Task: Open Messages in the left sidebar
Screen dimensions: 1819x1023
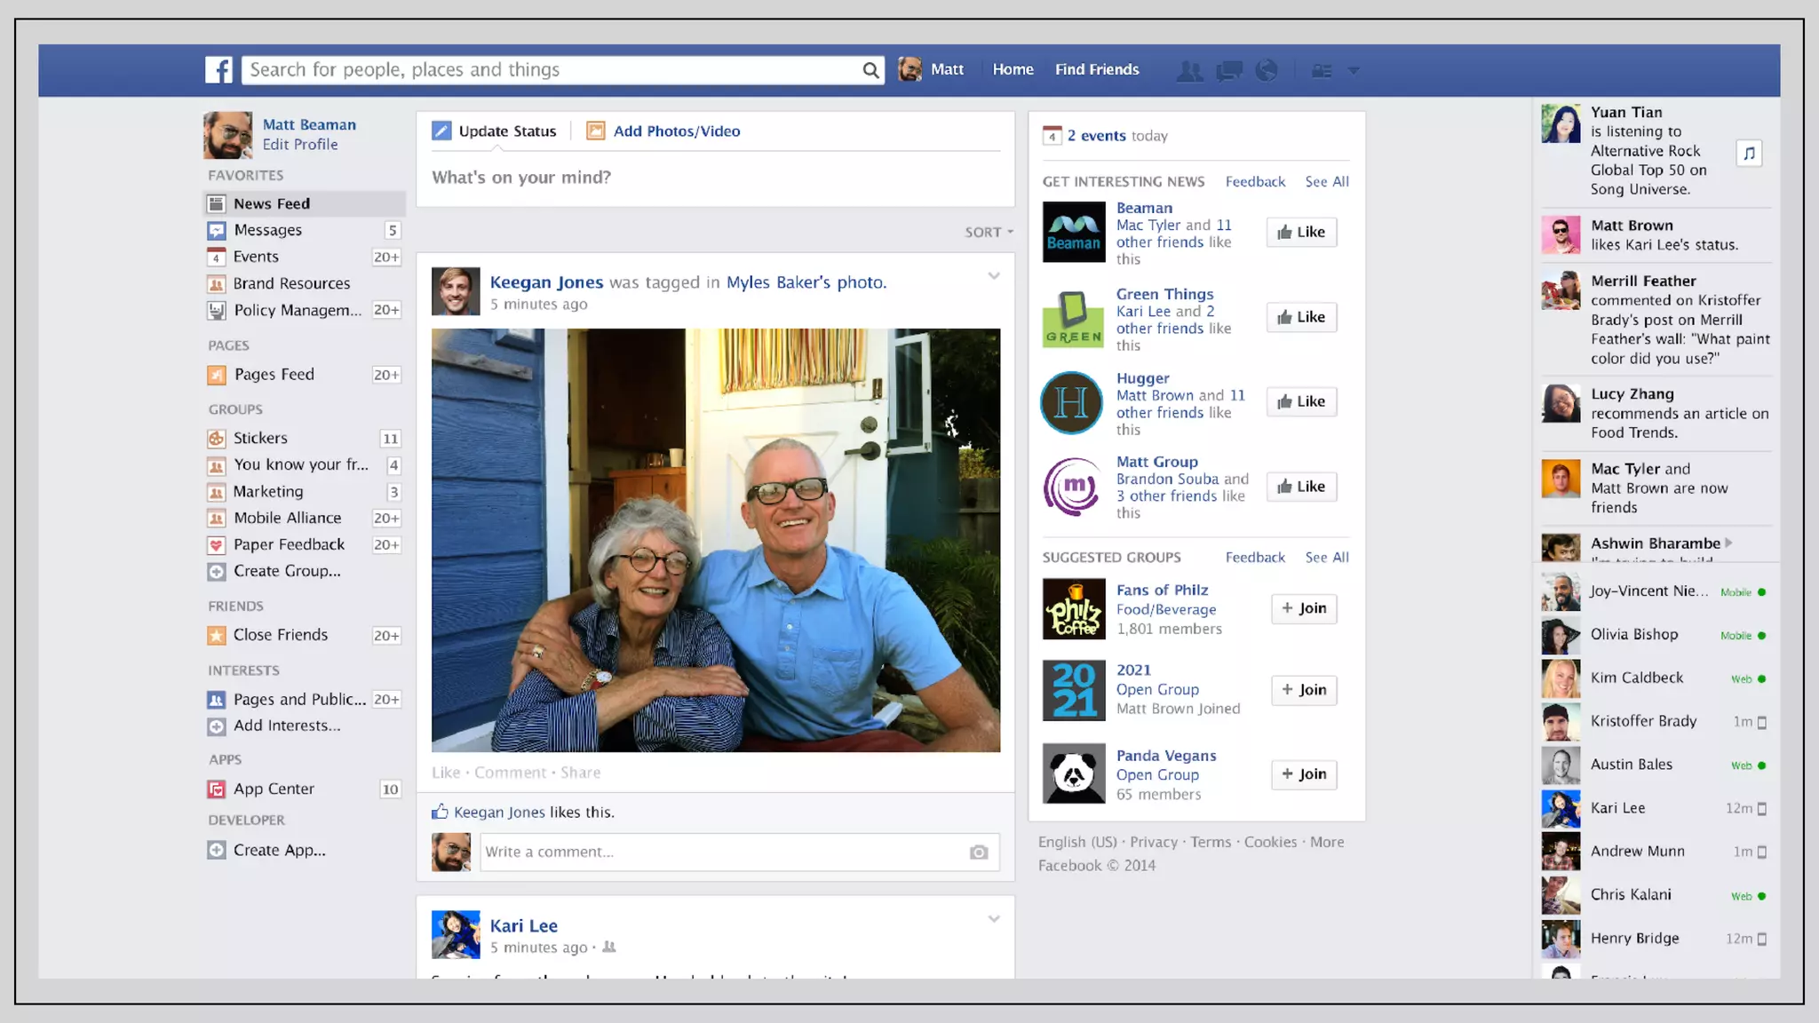Action: point(267,230)
